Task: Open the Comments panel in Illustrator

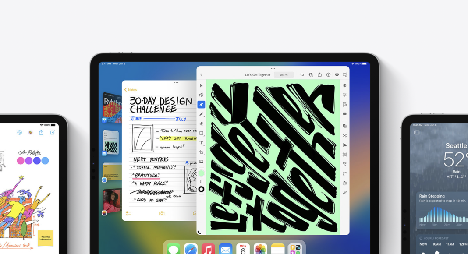Action: tap(345, 114)
